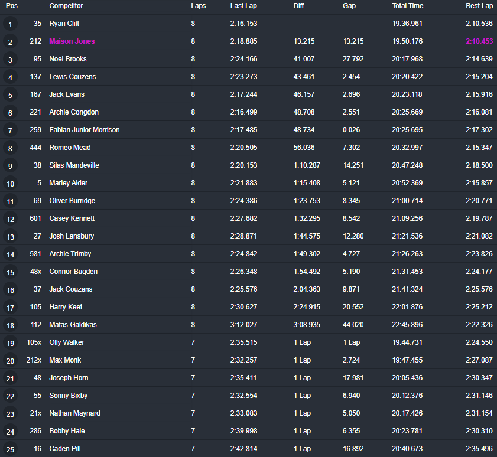The height and width of the screenshot is (457, 497).
Task: Click the position 1 circle badge
Action: [x=11, y=24]
